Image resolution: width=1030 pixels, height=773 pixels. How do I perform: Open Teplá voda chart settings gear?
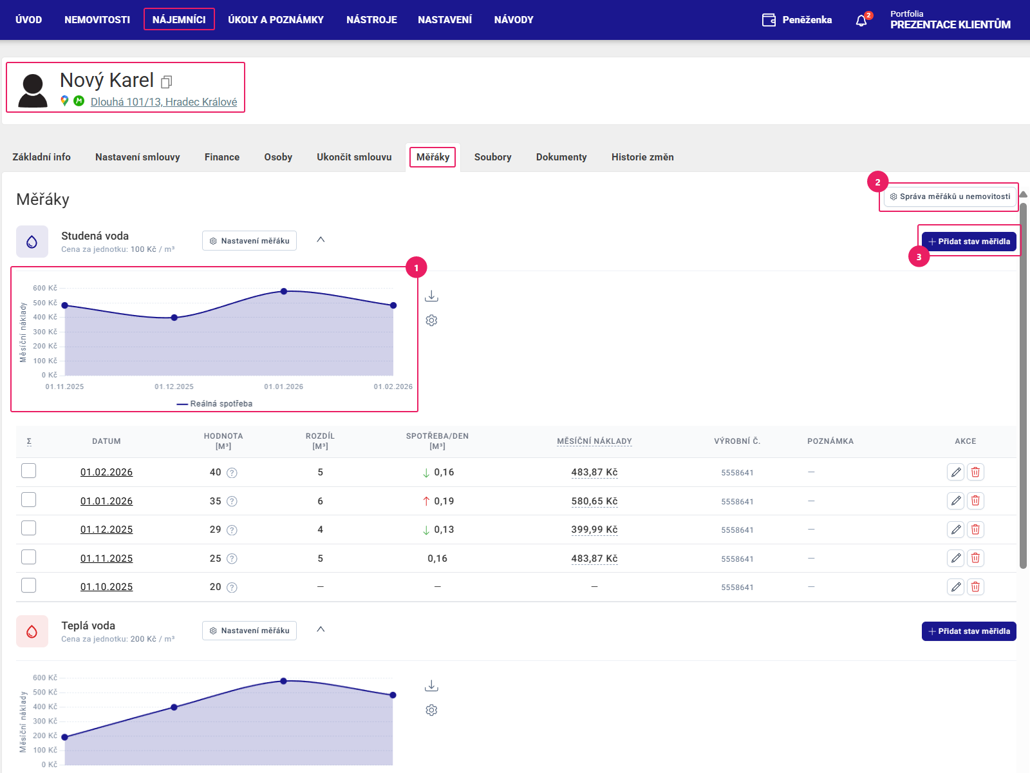click(x=431, y=710)
